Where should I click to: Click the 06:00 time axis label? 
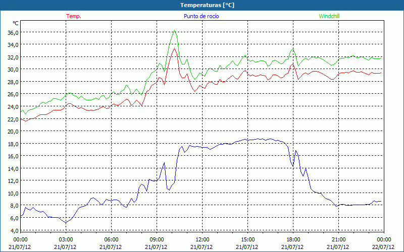click(111, 240)
